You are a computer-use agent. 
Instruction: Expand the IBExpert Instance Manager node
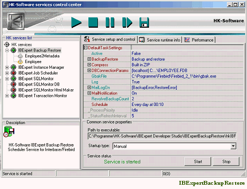[7, 67]
